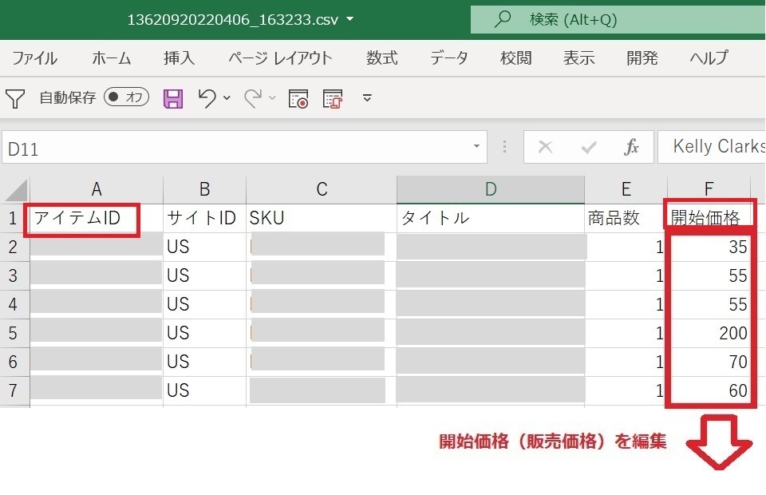The width and height of the screenshot is (766, 495).
Task: Click the US cell in row 2
Action: (x=204, y=247)
